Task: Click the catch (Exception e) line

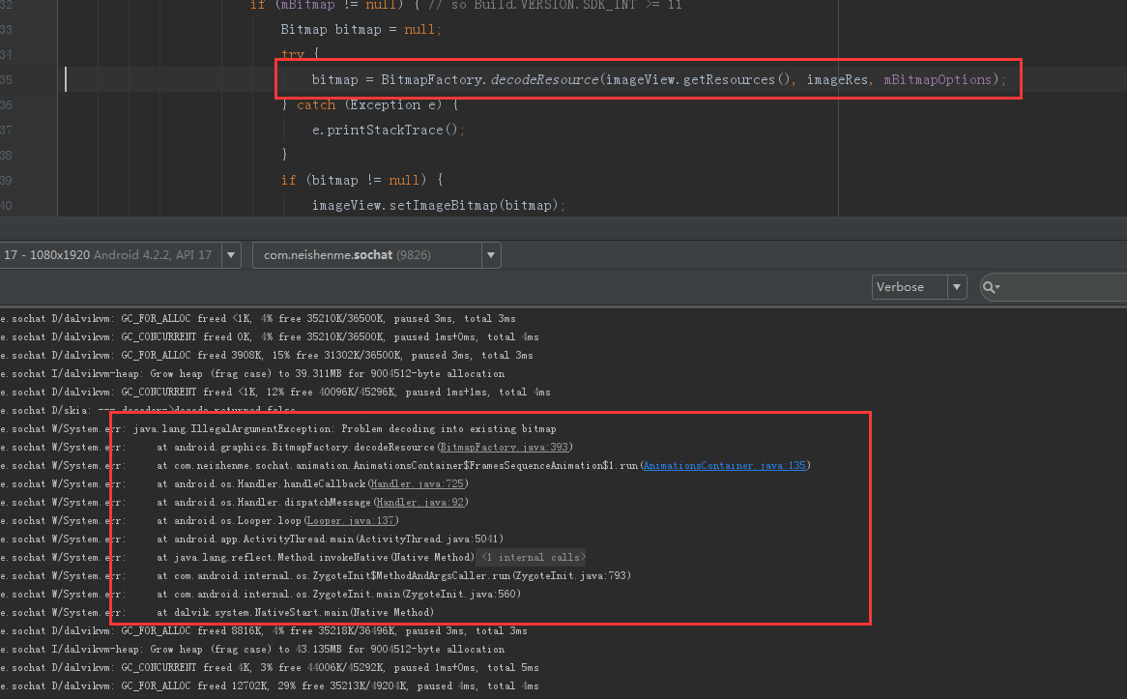Action: (369, 105)
